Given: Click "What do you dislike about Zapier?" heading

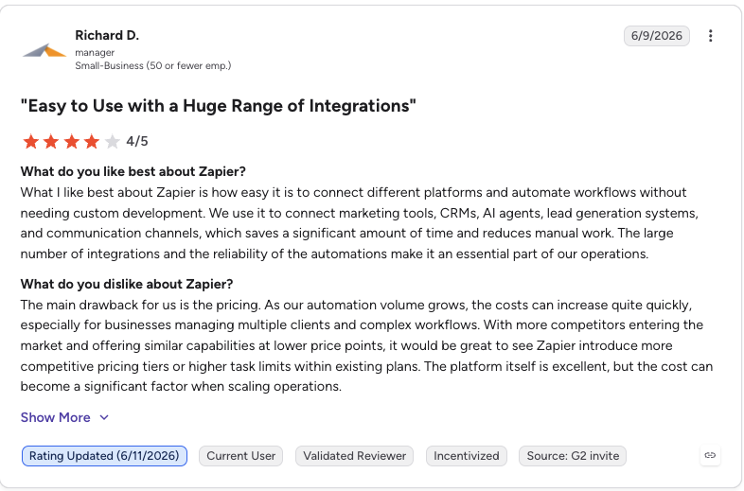Looking at the screenshot, I should tap(127, 284).
